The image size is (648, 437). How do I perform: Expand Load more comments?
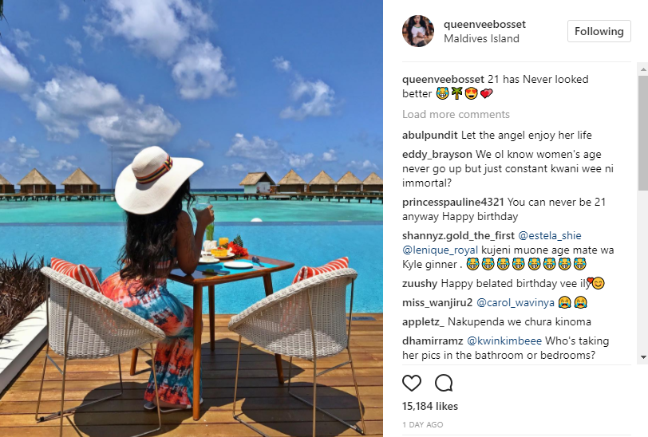pos(456,114)
